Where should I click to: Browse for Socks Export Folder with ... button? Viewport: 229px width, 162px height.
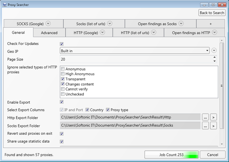[205, 126]
